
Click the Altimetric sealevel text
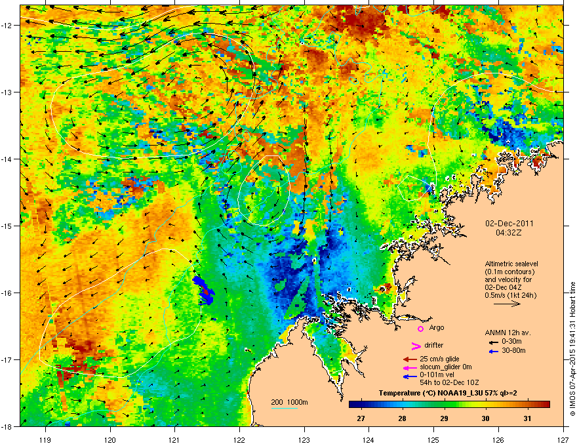[511, 264]
